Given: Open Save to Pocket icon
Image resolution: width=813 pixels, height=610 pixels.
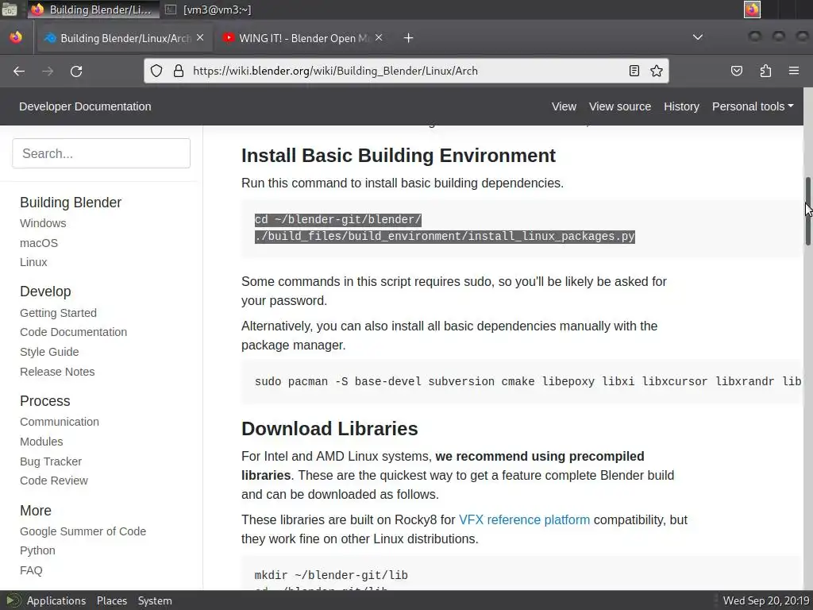Looking at the screenshot, I should [736, 71].
